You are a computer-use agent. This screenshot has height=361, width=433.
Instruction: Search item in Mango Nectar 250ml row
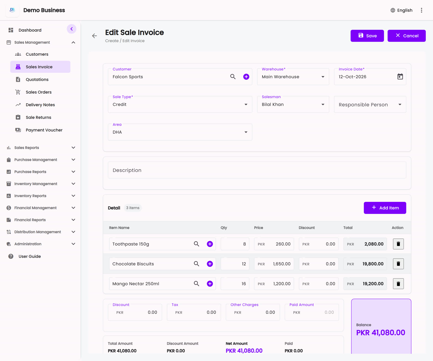(196, 284)
